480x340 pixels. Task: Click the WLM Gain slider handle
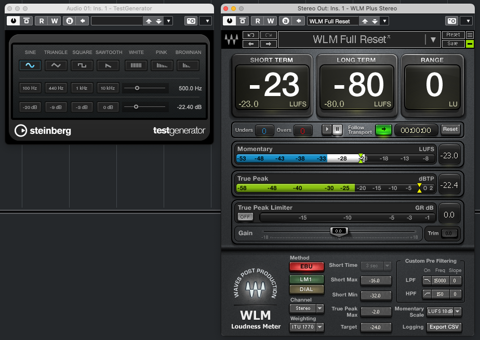click(339, 231)
